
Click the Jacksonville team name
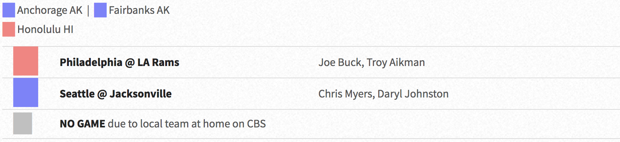point(141,94)
